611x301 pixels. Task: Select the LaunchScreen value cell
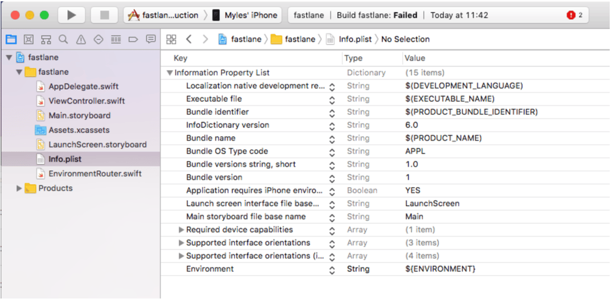point(432,204)
